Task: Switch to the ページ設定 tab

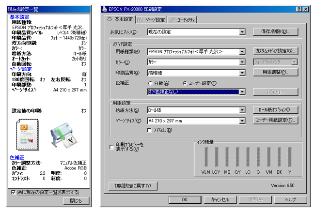Action: 152,20
